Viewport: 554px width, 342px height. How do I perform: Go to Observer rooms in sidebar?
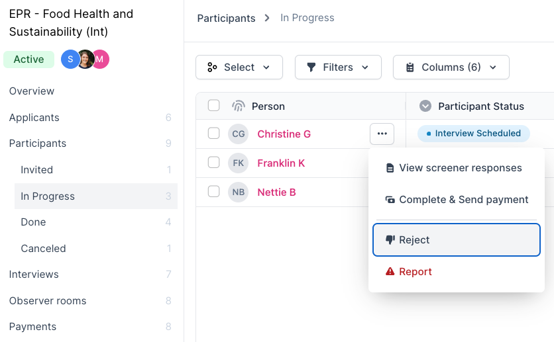coord(48,300)
